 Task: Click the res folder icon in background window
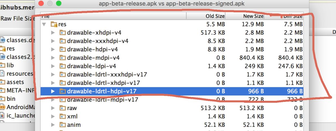pyautogui.click(x=3, y=48)
